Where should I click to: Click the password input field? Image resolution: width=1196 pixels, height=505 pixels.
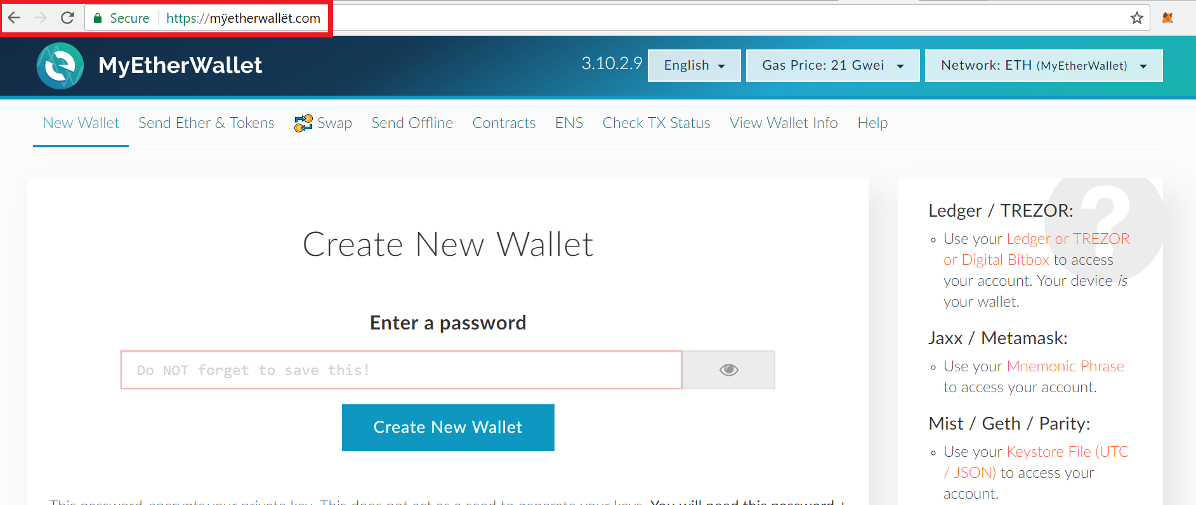[401, 370]
